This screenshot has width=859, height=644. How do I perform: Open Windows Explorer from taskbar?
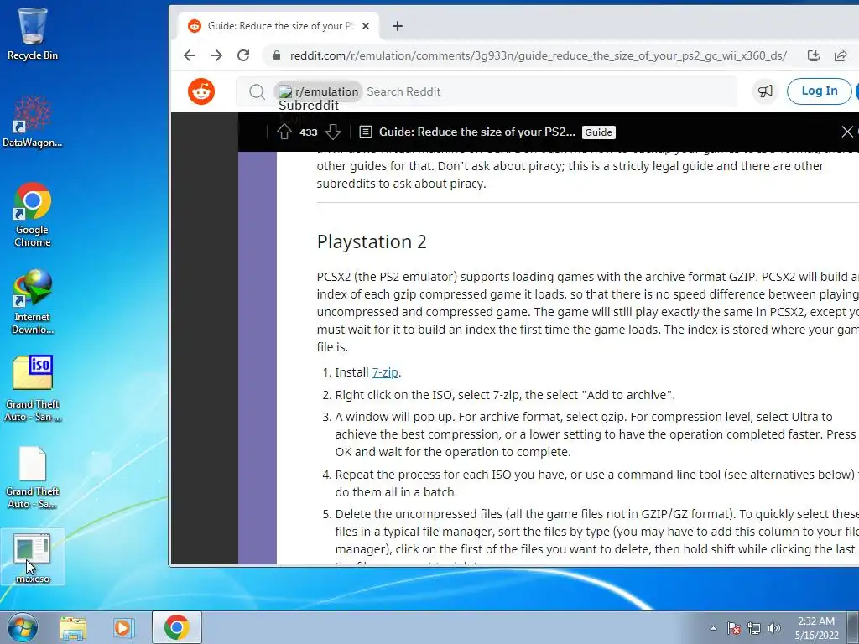73,627
